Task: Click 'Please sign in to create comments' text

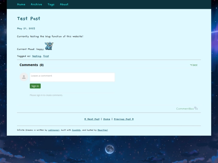Action: 46,95
